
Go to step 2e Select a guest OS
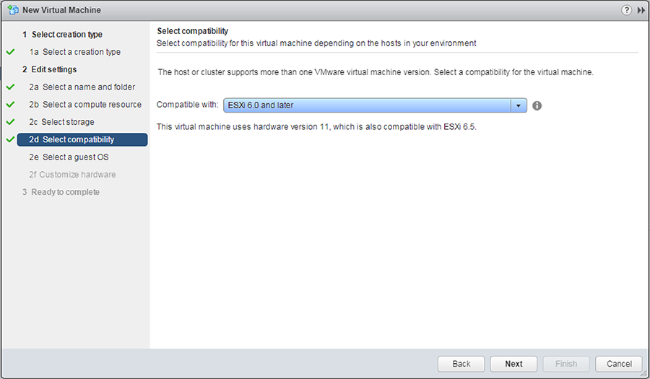tap(69, 157)
